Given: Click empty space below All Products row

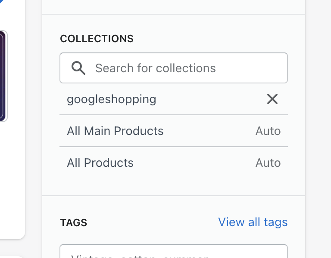Looking at the screenshot, I should pyautogui.click(x=173, y=184).
